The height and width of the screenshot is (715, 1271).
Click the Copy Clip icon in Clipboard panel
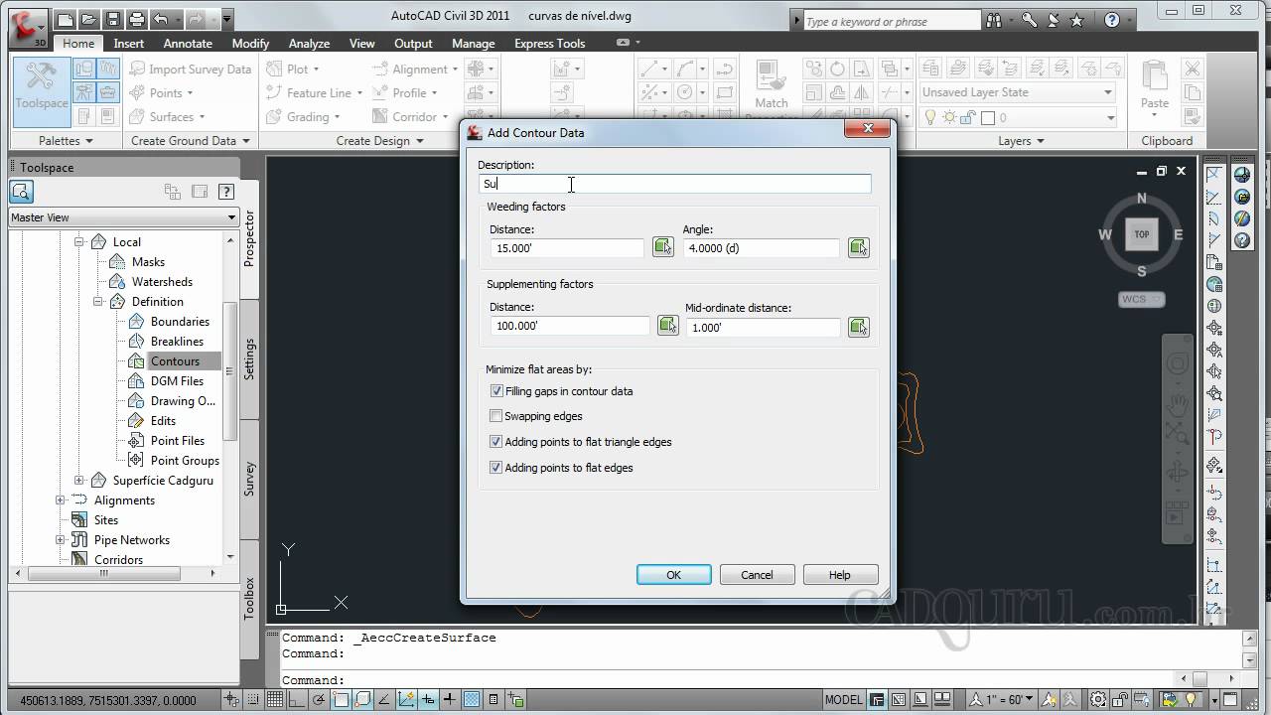[x=1193, y=92]
